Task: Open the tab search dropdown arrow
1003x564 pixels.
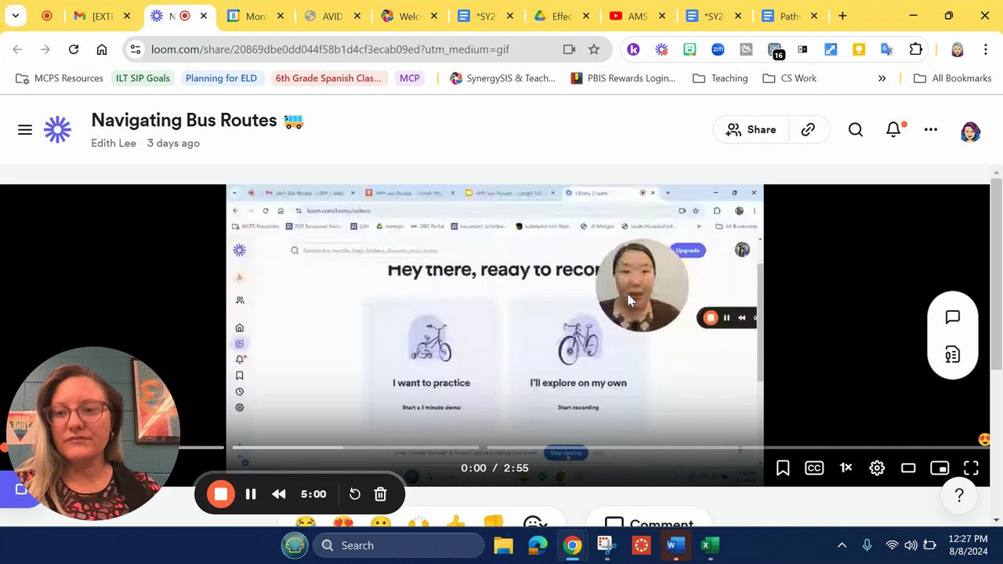Action: point(15,16)
